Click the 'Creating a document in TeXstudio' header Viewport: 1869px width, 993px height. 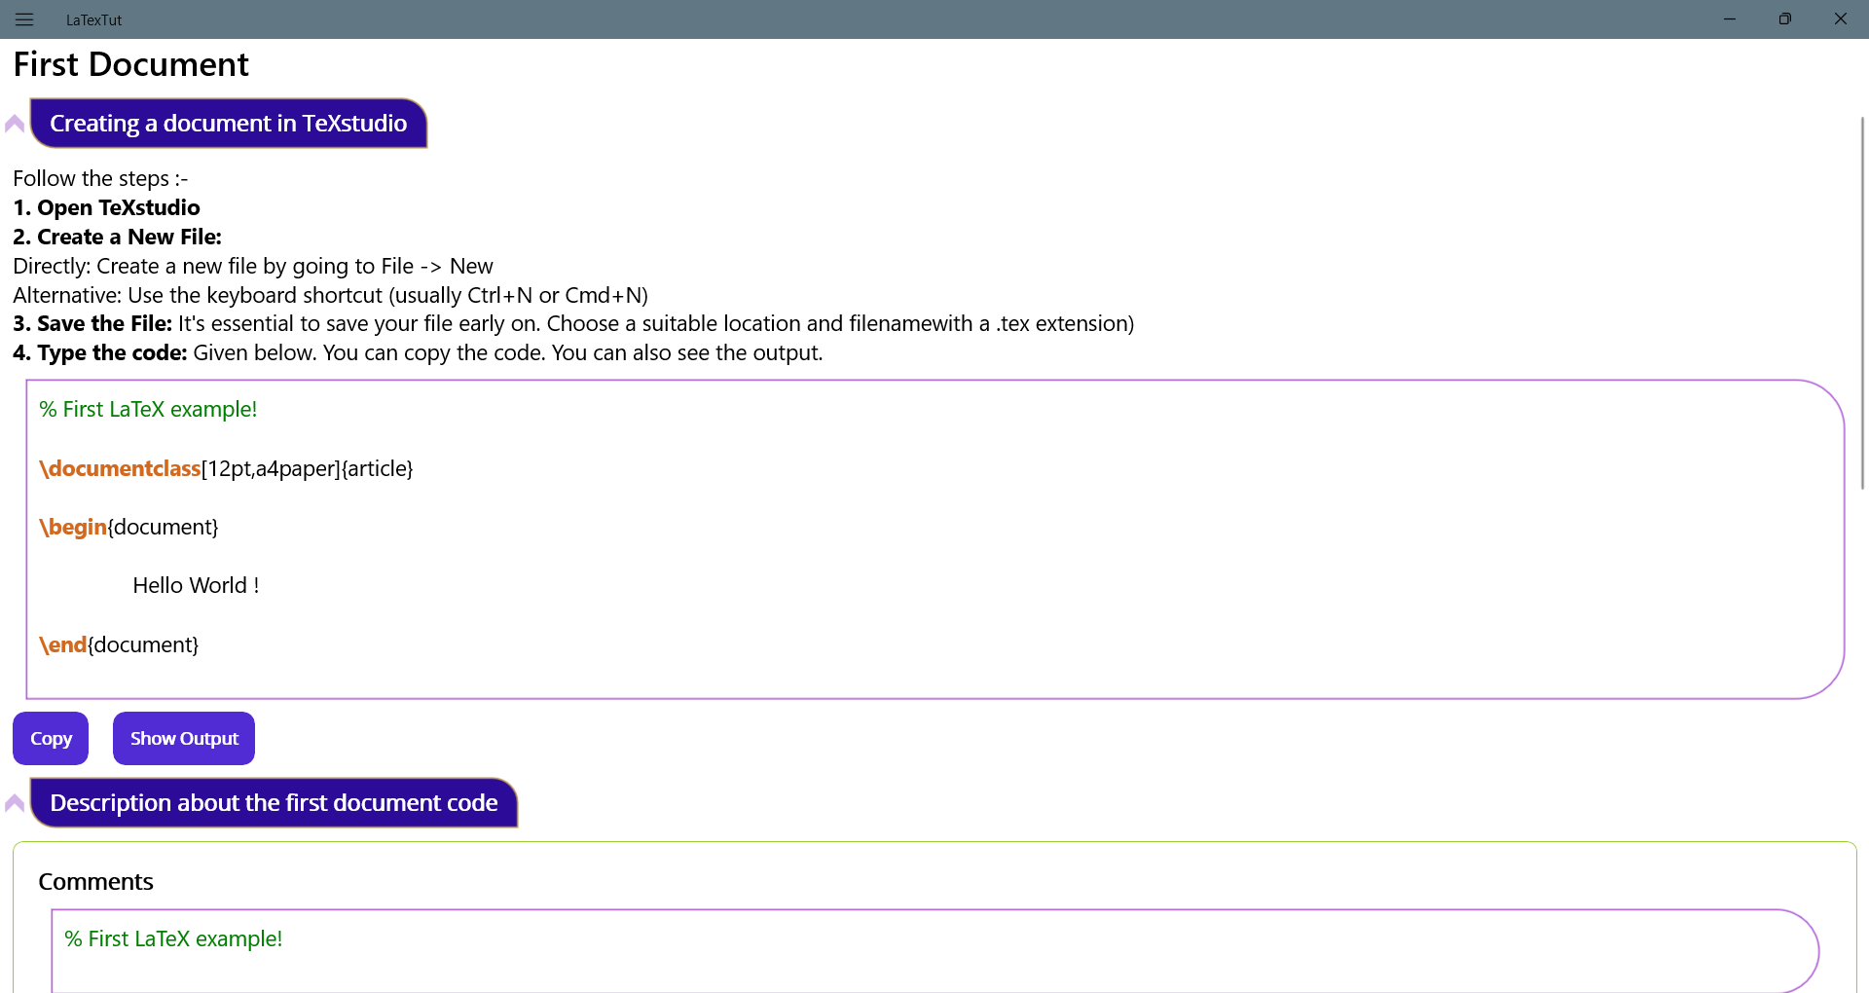229,124
